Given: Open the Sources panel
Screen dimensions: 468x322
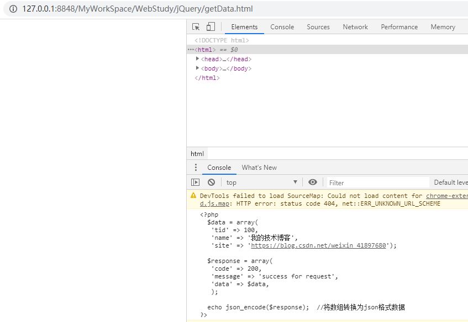Looking at the screenshot, I should (x=318, y=26).
